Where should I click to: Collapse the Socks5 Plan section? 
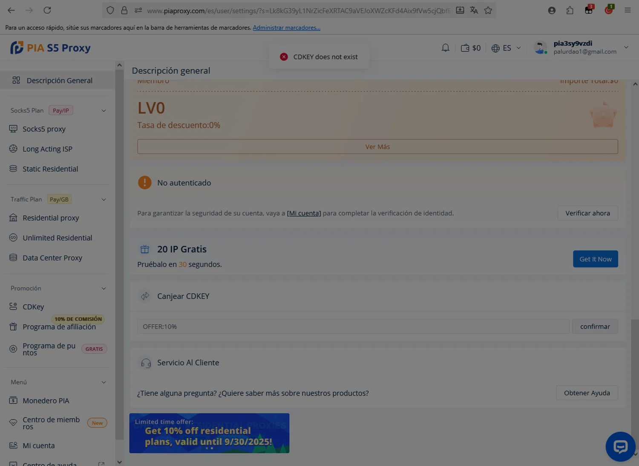tap(104, 111)
